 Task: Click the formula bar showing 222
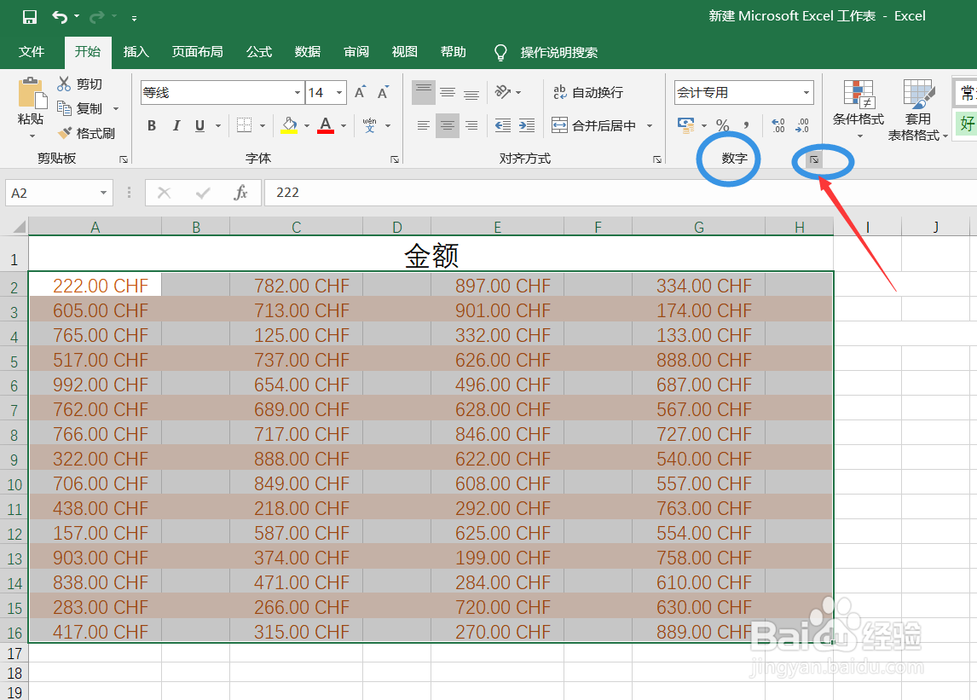point(620,193)
